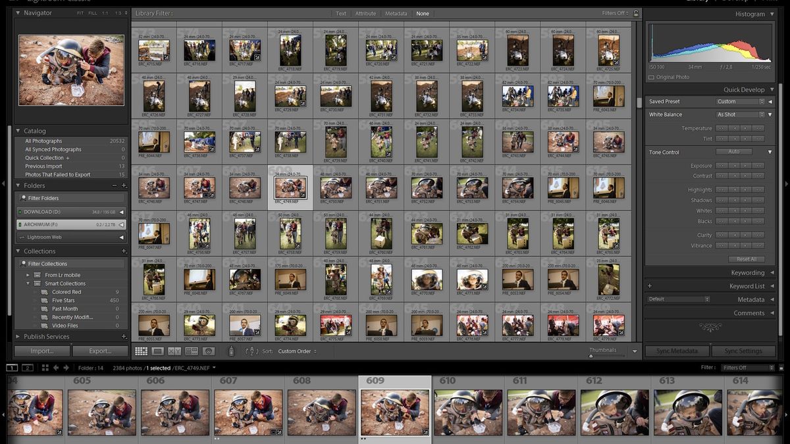Collapse the Navigator panel triangle
Image resolution: width=790 pixels, height=444 pixels.
(18, 13)
